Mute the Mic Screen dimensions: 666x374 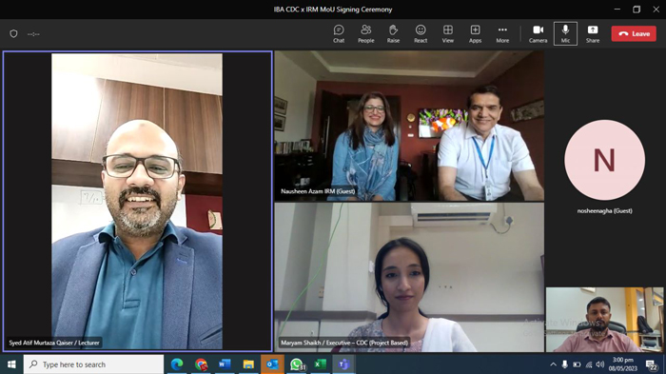pyautogui.click(x=565, y=33)
